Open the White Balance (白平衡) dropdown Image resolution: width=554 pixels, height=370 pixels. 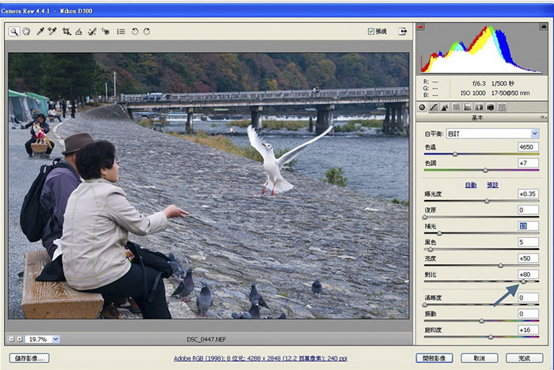click(491, 134)
